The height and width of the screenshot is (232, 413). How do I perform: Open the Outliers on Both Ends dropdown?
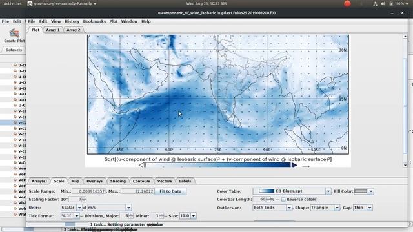(x=289, y=208)
